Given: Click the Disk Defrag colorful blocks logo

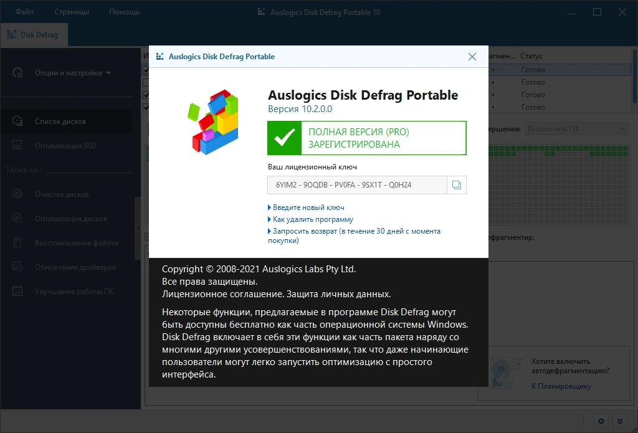Looking at the screenshot, I should pos(212,122).
